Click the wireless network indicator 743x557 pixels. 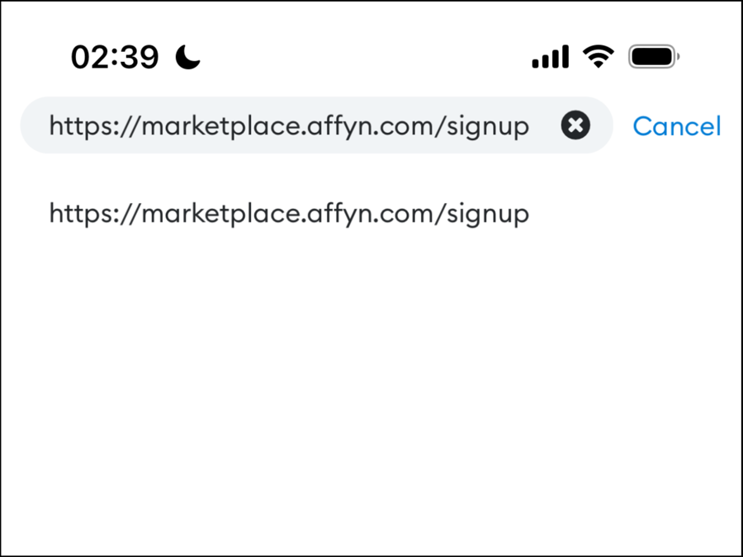click(598, 57)
